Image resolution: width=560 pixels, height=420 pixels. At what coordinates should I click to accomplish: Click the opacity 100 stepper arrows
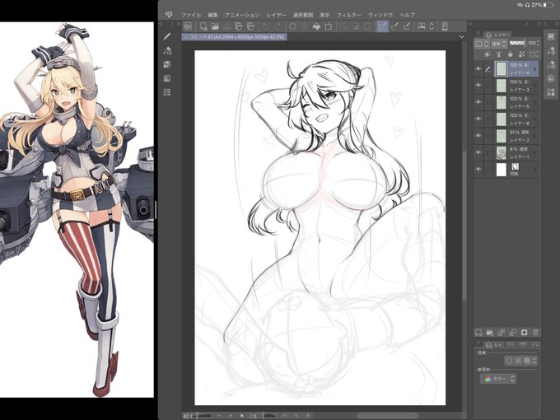(539, 43)
